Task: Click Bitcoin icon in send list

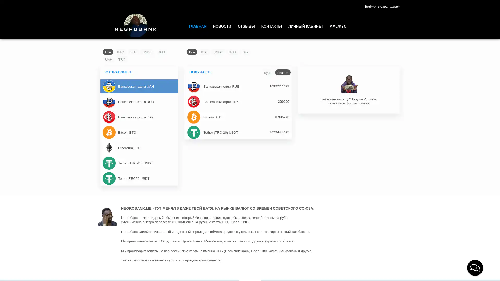Action: tap(109, 132)
